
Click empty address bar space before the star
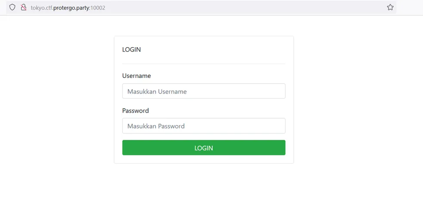coord(243,7)
